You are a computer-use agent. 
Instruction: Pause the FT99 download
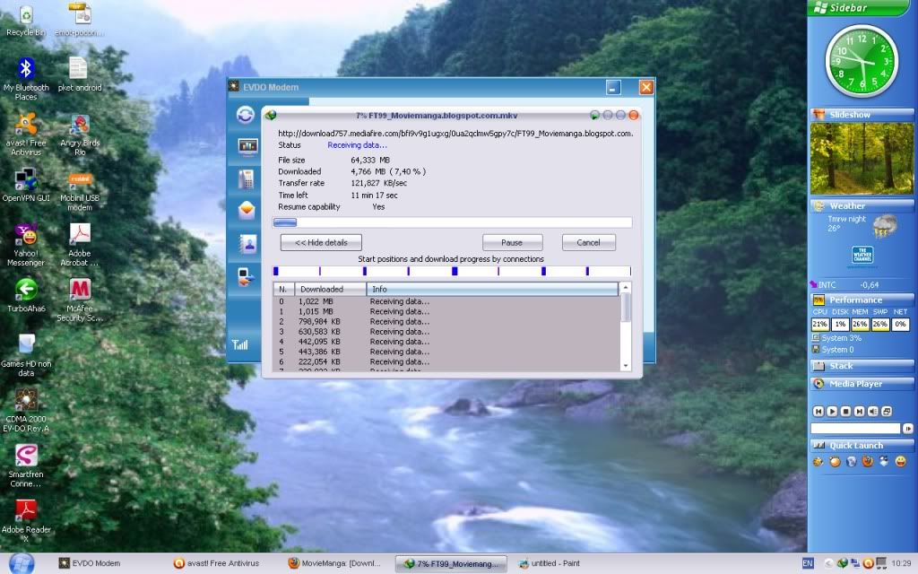[512, 242]
